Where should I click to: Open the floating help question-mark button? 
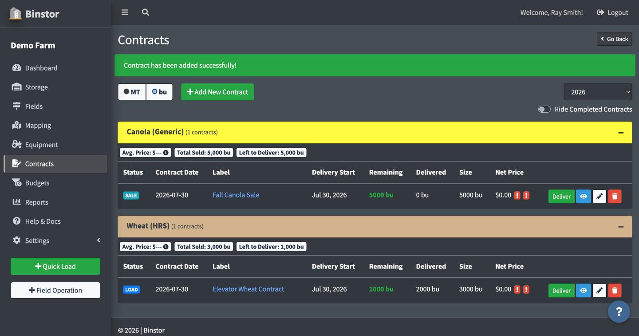[x=619, y=312]
